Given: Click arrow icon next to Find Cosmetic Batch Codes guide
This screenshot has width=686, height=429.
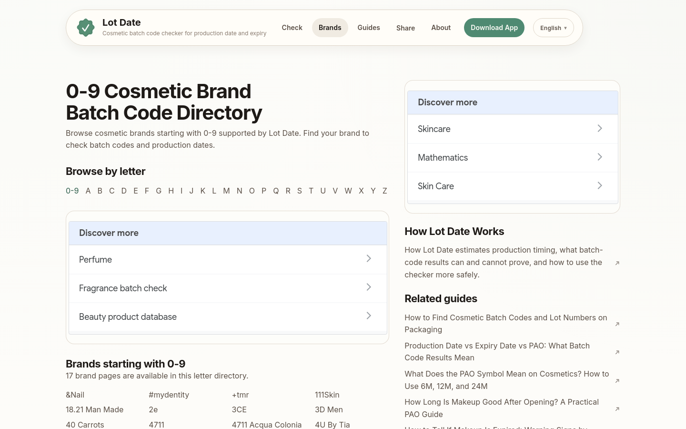Looking at the screenshot, I should 617,324.
